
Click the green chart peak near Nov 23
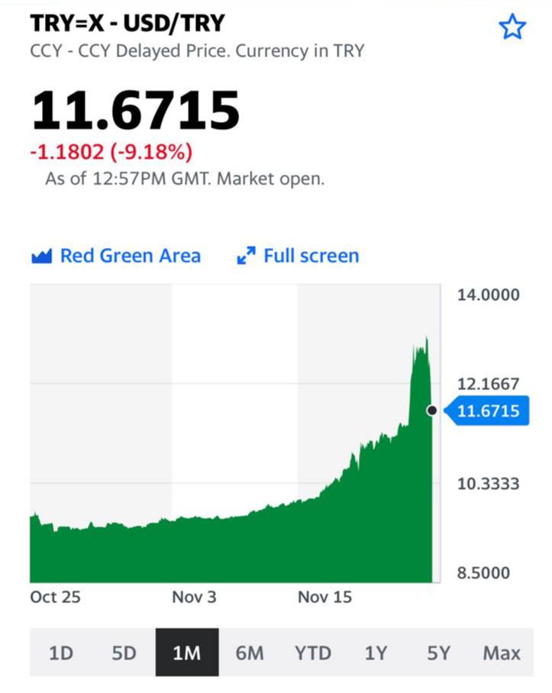[x=427, y=340]
